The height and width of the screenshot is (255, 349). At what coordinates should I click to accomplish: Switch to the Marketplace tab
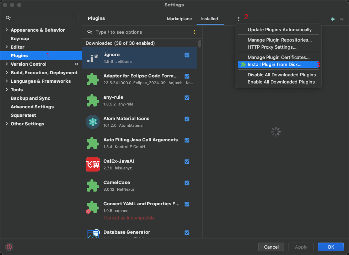(179, 19)
